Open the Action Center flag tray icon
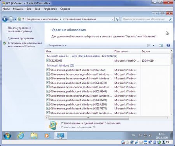Image resolution: width=175 pixels, height=146 pixels. coord(140,135)
